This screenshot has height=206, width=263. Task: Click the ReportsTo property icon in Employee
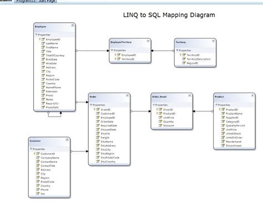coord(43,104)
